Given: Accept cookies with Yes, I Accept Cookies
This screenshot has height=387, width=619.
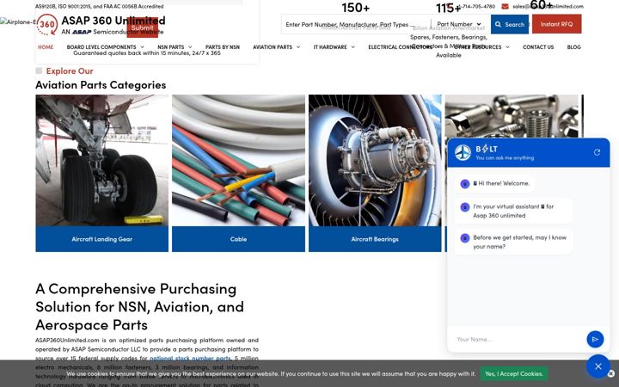Looking at the screenshot, I should (x=513, y=373).
